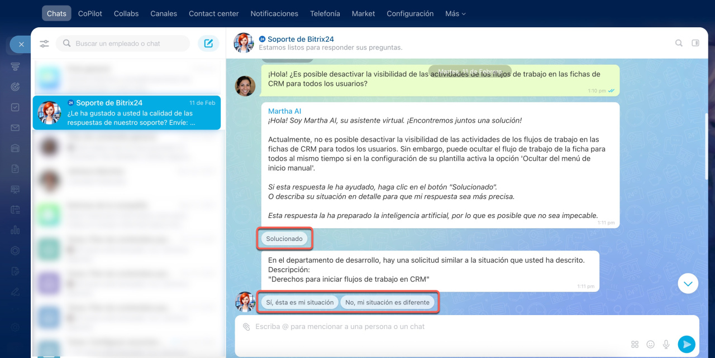This screenshot has width=715, height=358.
Task: Click the user avatar beside the green message
Action: tap(245, 86)
